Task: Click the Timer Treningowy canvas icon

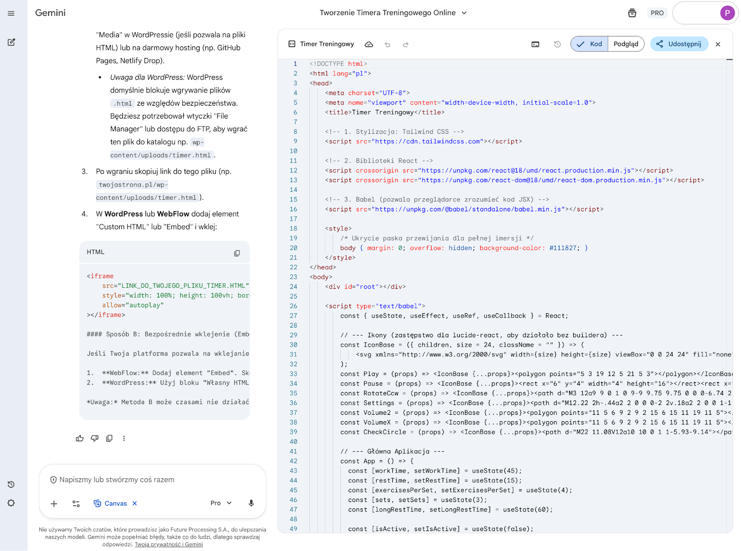Action: point(292,44)
